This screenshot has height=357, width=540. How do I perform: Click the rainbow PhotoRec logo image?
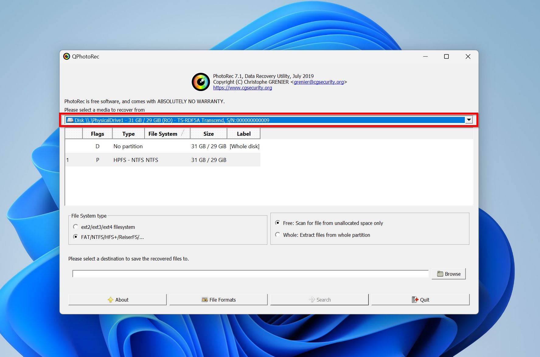click(x=201, y=82)
